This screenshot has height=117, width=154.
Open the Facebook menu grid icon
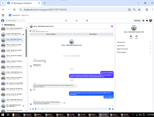(x=143, y=21)
